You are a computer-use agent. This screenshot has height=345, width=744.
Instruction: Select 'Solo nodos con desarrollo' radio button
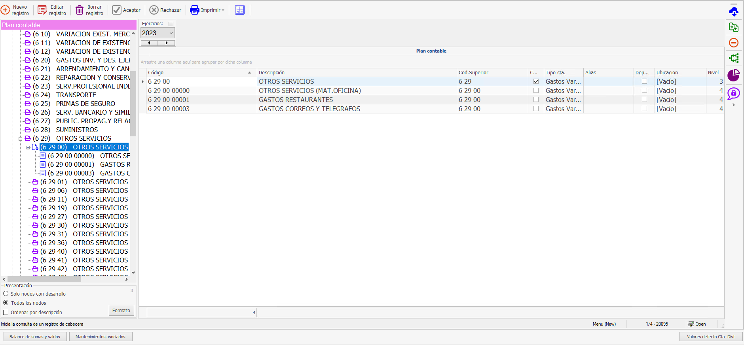tap(6, 294)
